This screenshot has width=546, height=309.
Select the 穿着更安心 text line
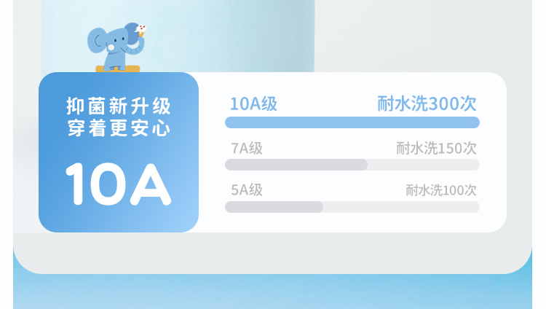(x=119, y=129)
